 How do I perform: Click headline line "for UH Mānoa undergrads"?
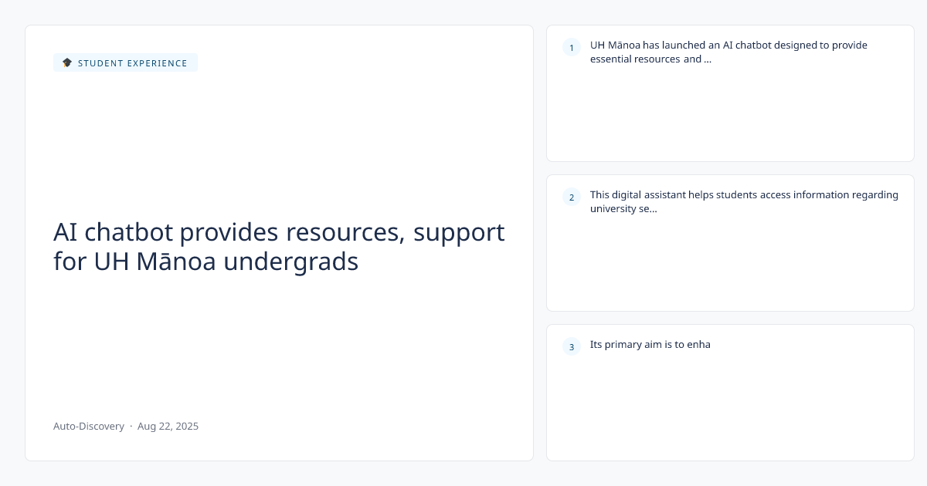tap(205, 262)
